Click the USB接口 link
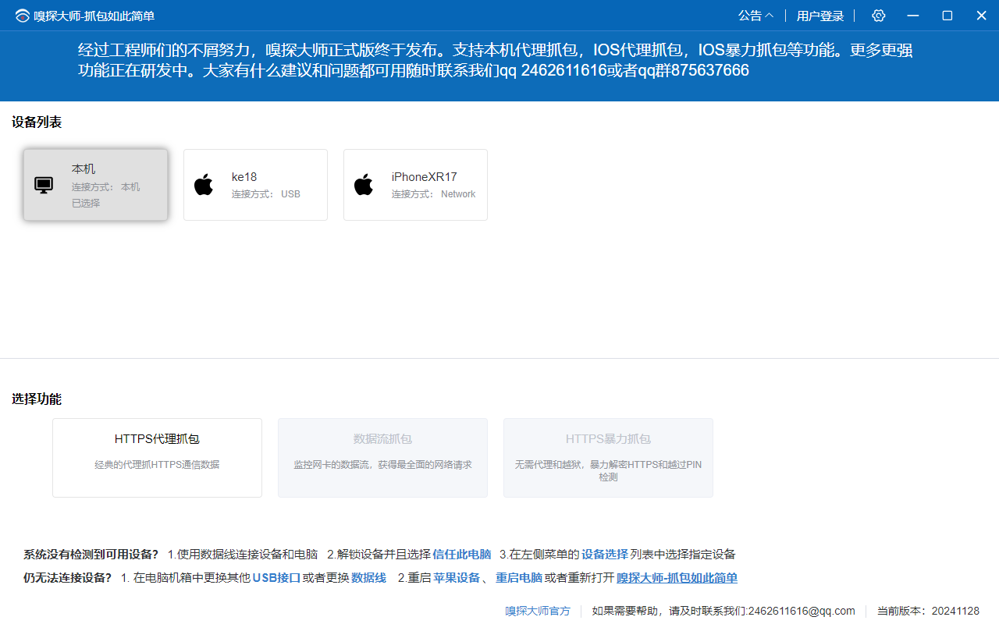 tap(276, 578)
